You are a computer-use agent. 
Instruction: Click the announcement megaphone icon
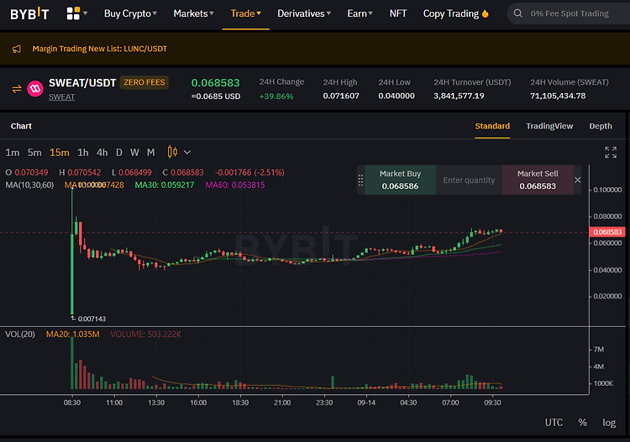pyautogui.click(x=17, y=49)
